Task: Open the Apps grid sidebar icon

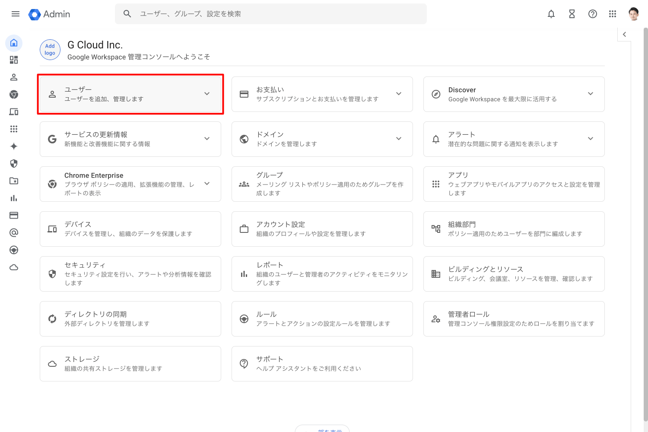Action: [x=14, y=129]
